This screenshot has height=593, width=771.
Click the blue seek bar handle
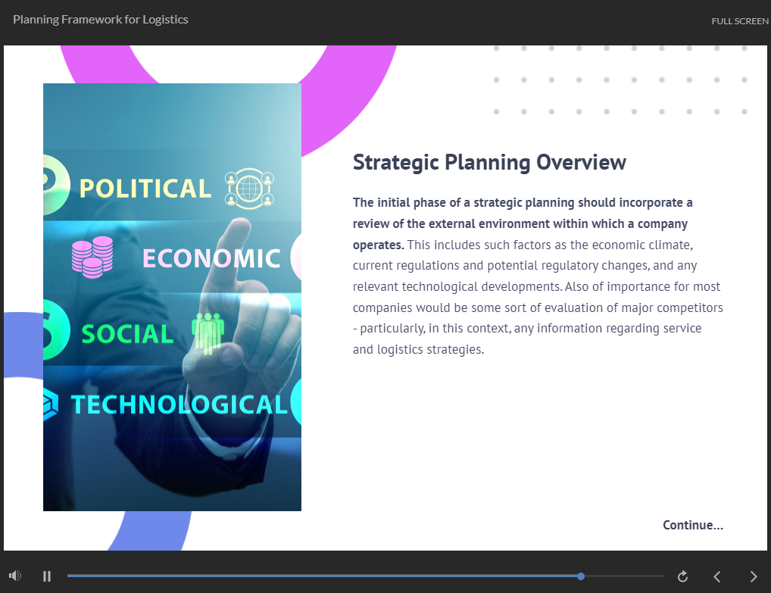(581, 576)
